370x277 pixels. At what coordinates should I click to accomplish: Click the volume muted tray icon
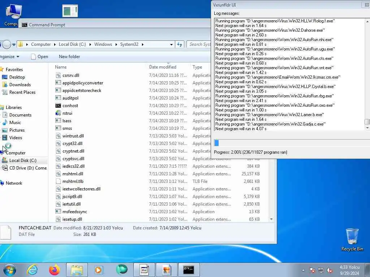click(330, 271)
